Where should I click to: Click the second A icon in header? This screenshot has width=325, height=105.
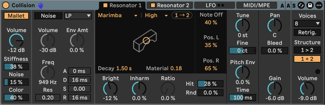click(x=288, y=6)
